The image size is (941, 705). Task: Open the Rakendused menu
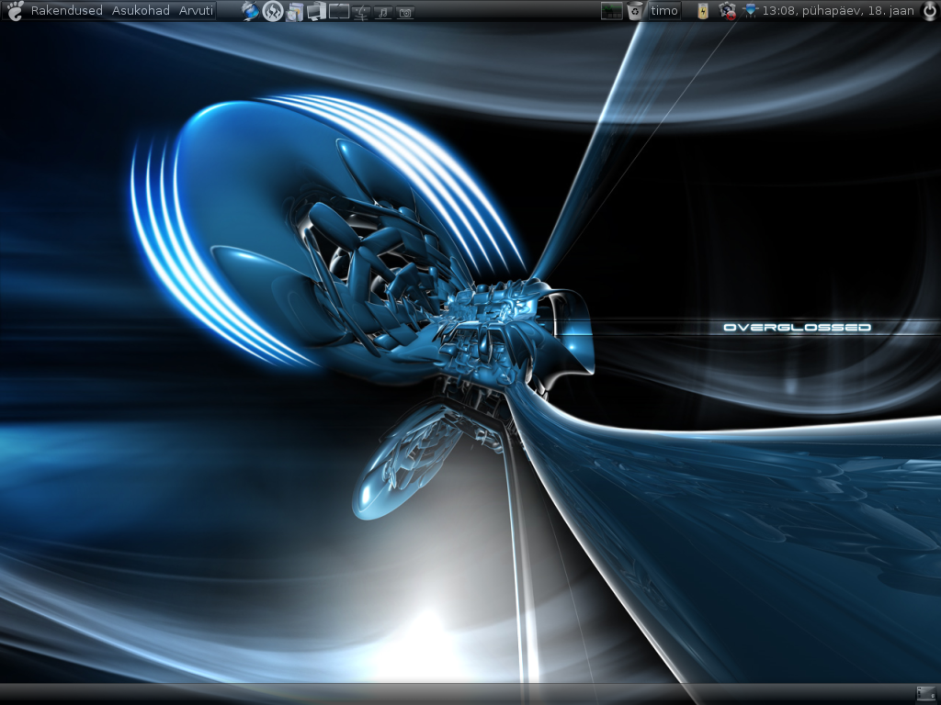coord(66,10)
